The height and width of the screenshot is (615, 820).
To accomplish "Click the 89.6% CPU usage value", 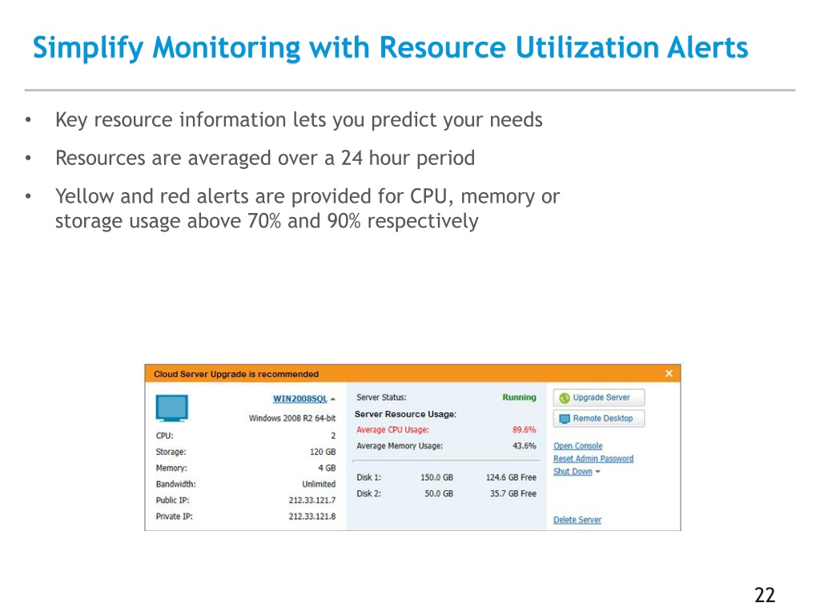I will point(525,430).
